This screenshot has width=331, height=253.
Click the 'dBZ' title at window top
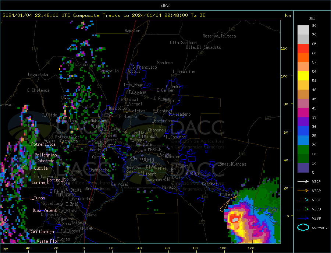click(x=165, y=6)
